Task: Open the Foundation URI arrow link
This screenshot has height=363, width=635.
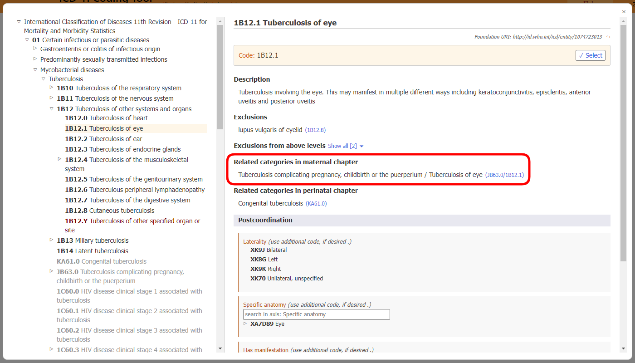Action: [608, 37]
